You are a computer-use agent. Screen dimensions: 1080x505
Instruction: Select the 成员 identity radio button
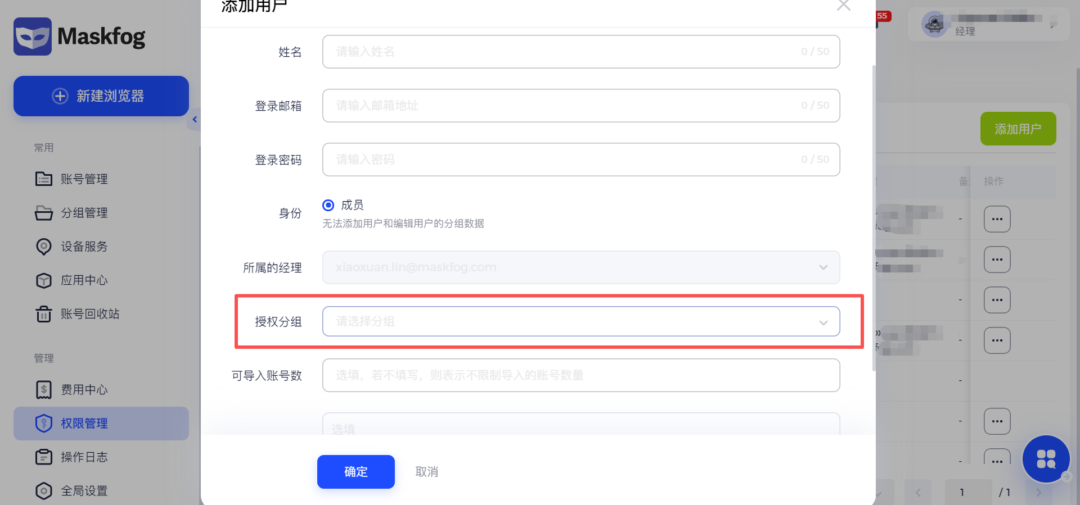pyautogui.click(x=328, y=205)
